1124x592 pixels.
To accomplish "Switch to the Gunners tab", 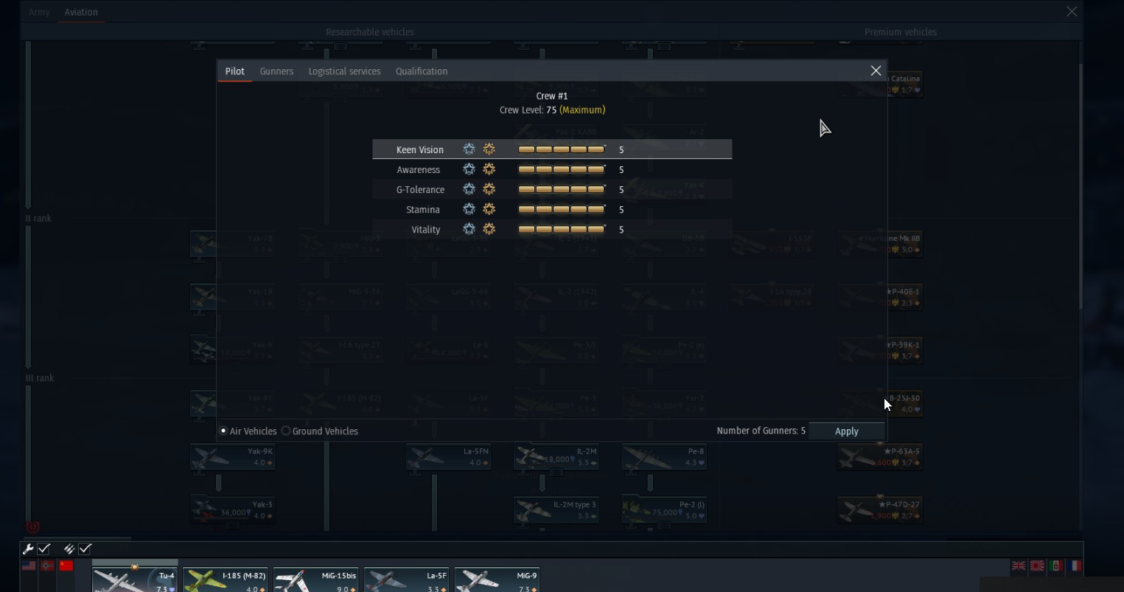I will 276,71.
